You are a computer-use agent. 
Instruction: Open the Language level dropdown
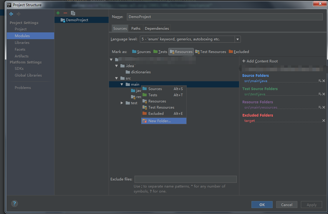click(x=237, y=39)
